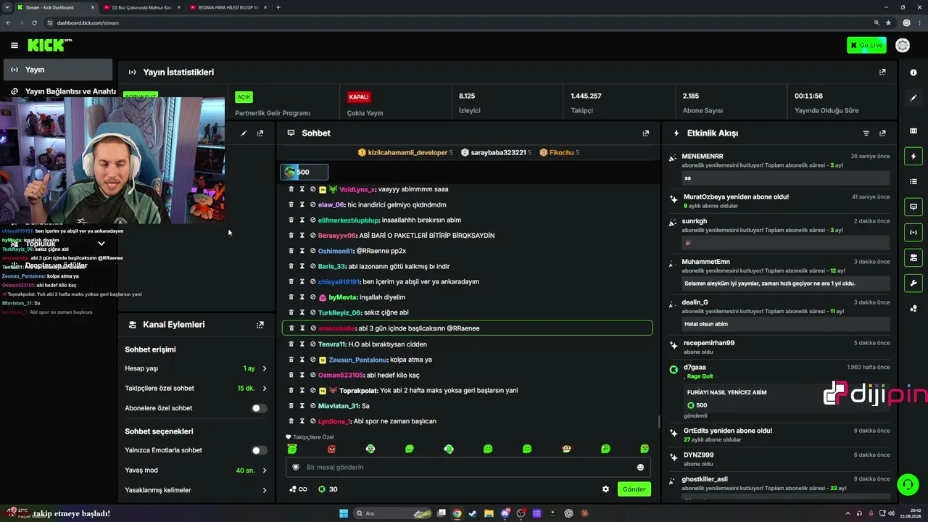Click MENEMENRR's subscription event in activity feed
Screen dimensions: 928x522
tap(779, 170)
